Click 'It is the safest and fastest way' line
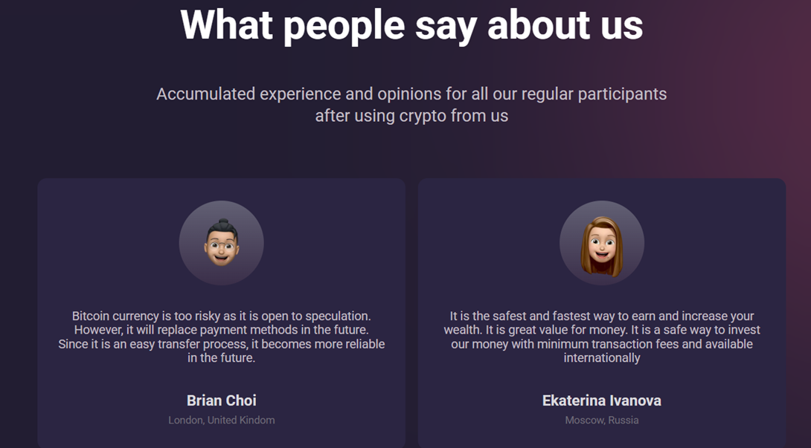811x448 pixels. tap(602, 316)
